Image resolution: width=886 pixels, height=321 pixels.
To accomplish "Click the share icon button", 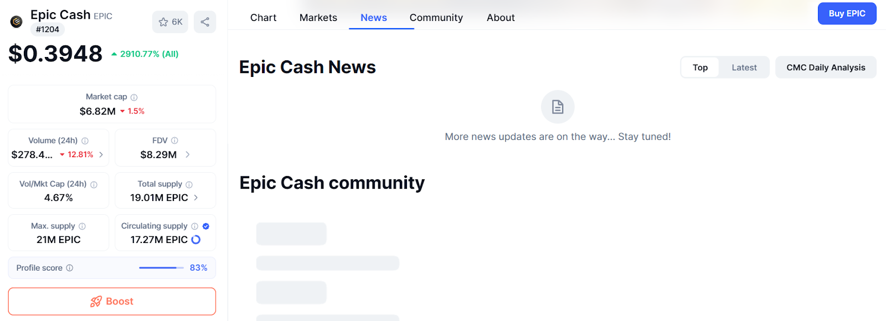I will [205, 22].
